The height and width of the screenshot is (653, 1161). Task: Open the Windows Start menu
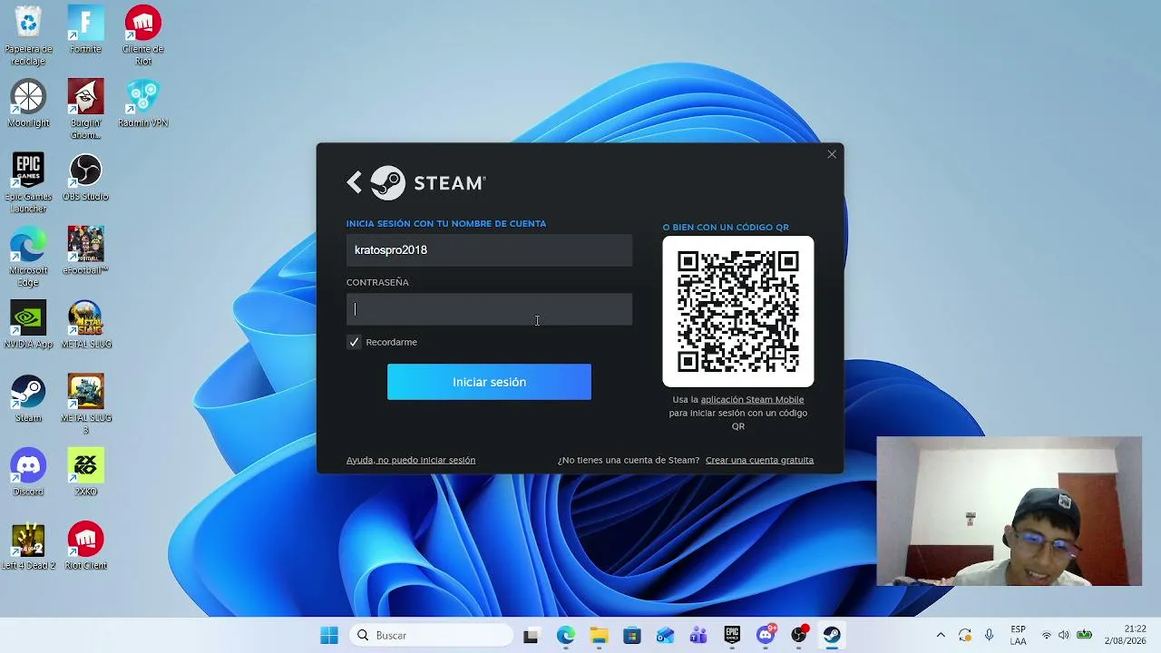pyautogui.click(x=329, y=636)
